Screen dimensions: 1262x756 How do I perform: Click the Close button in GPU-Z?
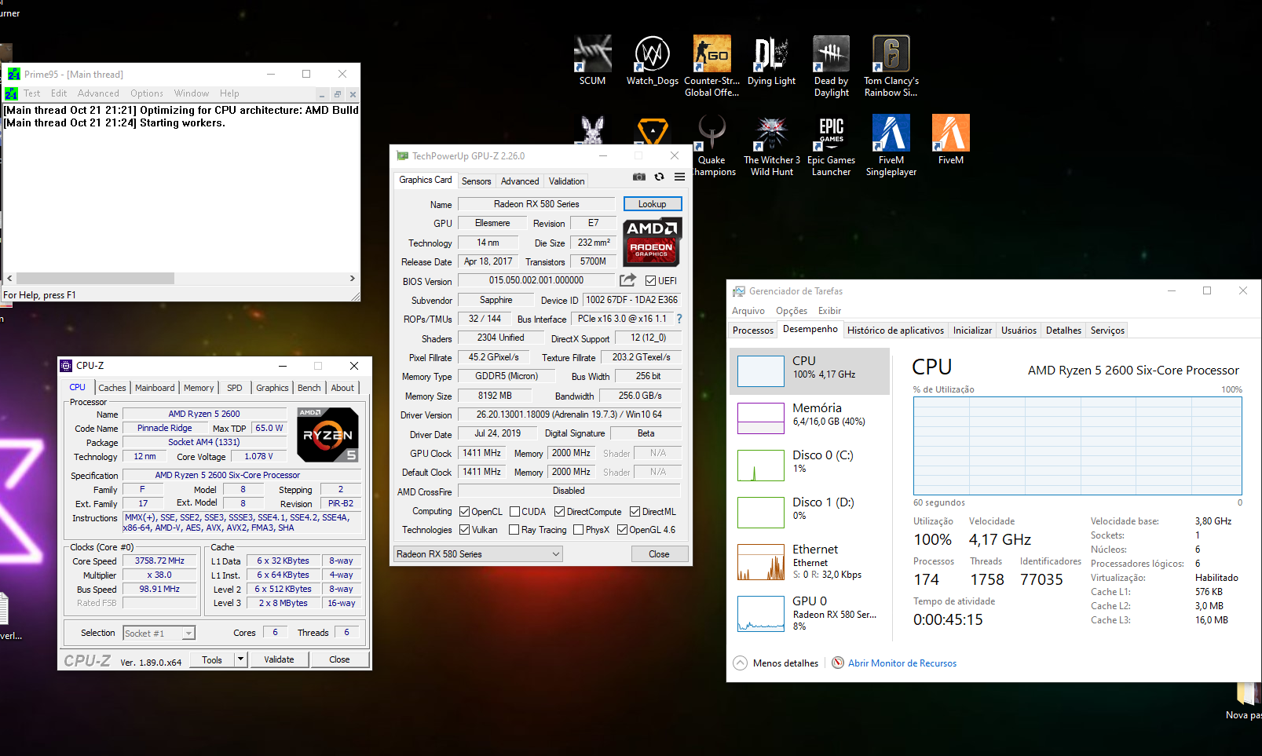click(660, 554)
